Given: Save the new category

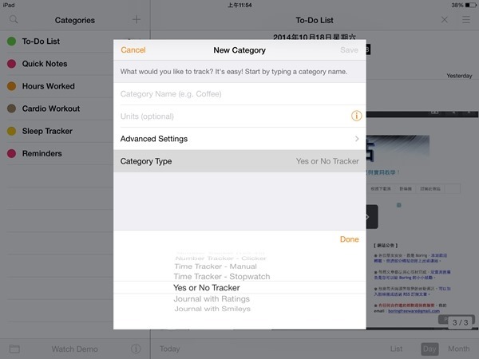Looking at the screenshot, I should point(349,50).
